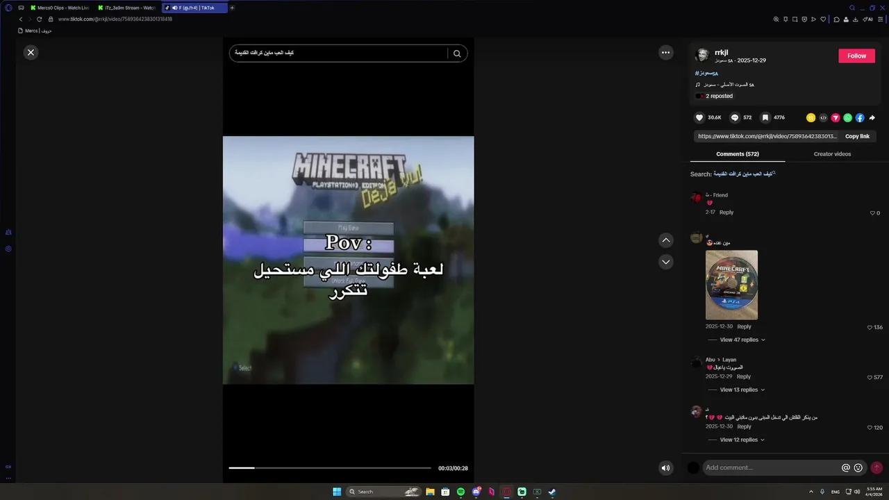The height and width of the screenshot is (500, 889).
Task: Go back in browser history
Action: point(21,19)
